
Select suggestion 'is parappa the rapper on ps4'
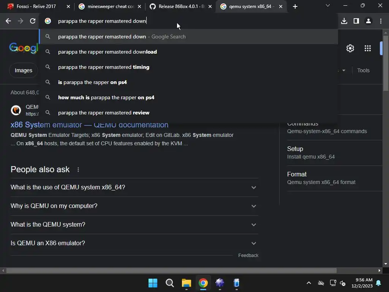pyautogui.click(x=188, y=82)
